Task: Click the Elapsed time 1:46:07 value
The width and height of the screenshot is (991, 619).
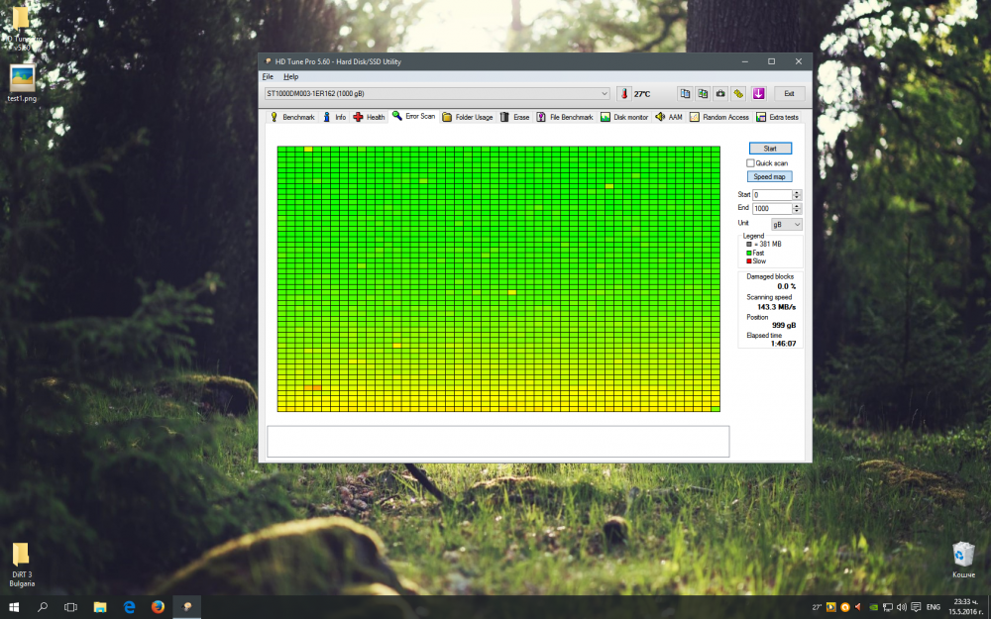Action: coord(783,344)
